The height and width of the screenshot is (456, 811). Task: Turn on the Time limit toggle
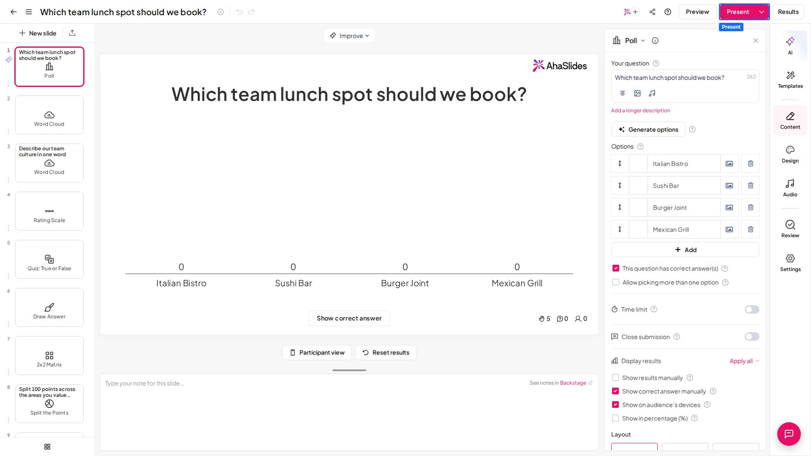(752, 309)
